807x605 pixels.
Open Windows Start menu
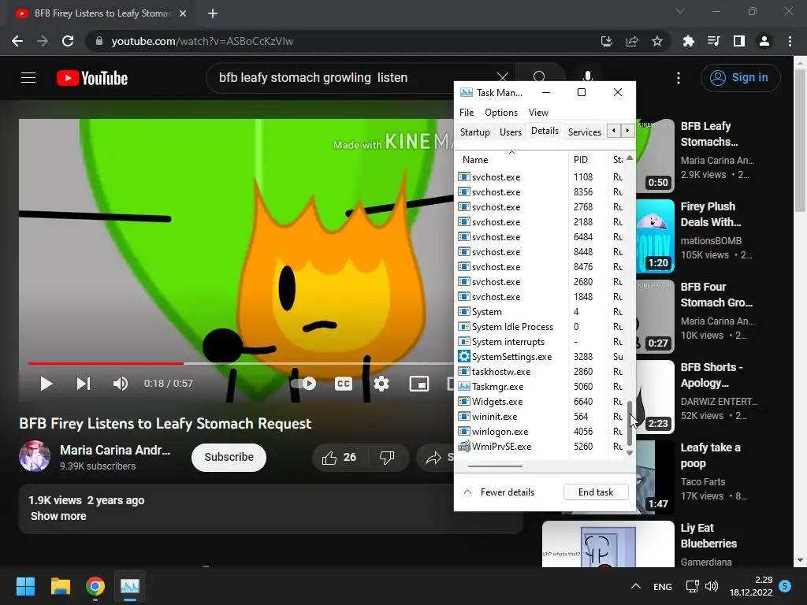click(x=25, y=586)
